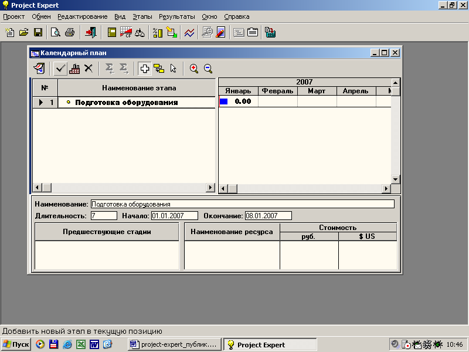Click Gantt chart scrollbar up arrow

click(395, 83)
